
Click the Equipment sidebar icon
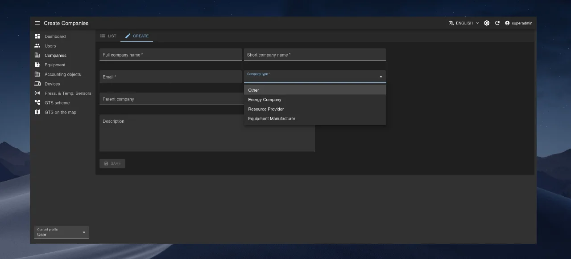pos(37,65)
